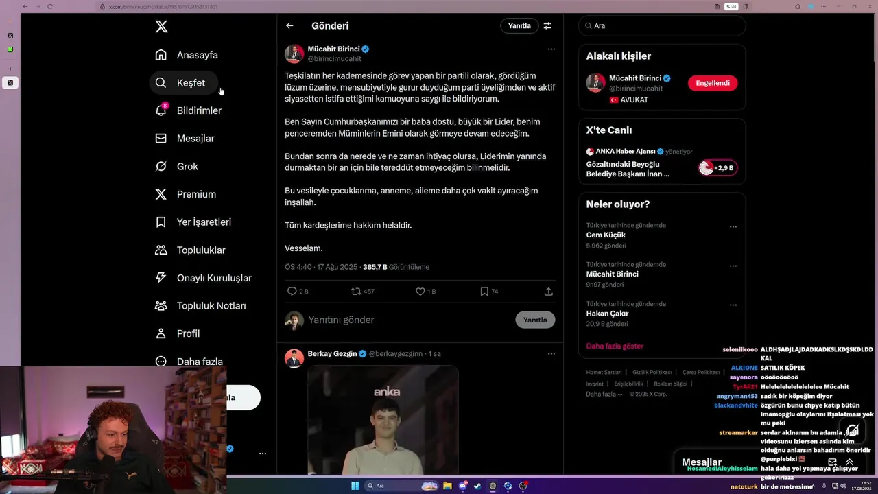Open more options for the Mücahit Birinci trend
Viewport: 878px width, 494px height.
coord(733,266)
